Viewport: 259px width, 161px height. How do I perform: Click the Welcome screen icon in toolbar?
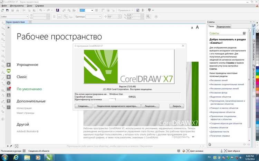click(x=138, y=10)
